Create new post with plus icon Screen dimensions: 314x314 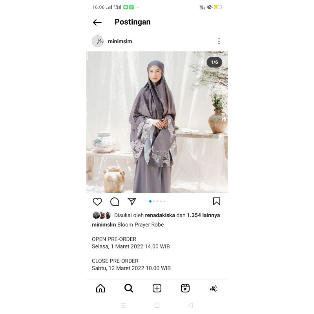pos(157,288)
